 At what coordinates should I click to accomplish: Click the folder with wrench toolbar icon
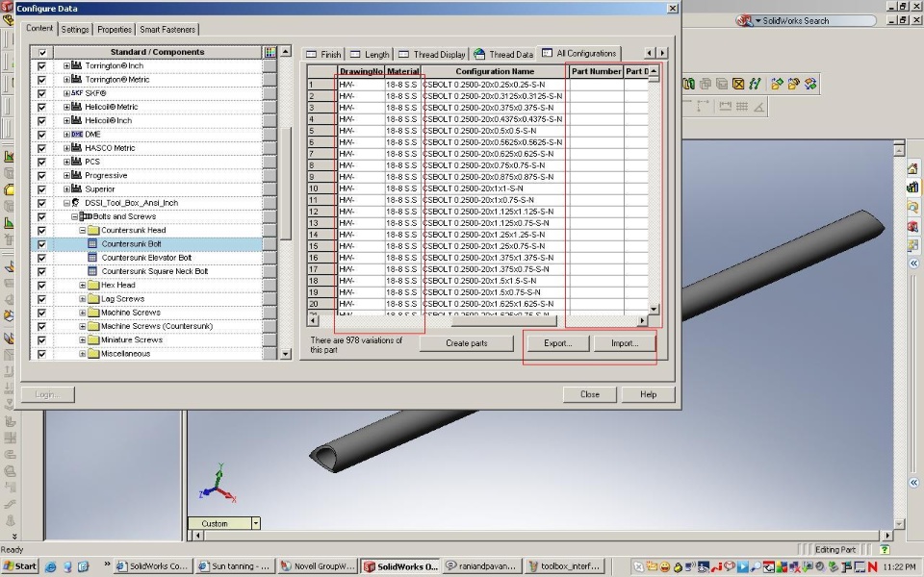pyautogui.click(x=794, y=85)
